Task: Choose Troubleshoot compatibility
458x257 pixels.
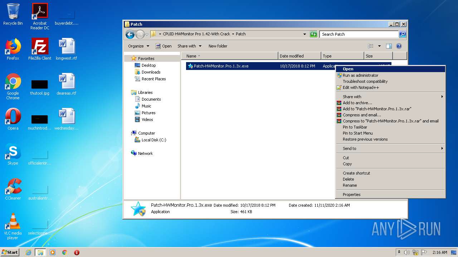Action: (390, 81)
